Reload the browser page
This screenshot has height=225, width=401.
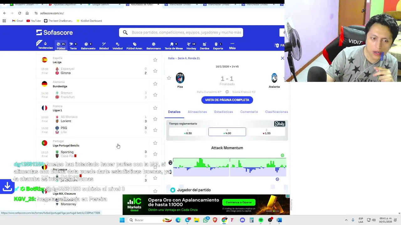tap(19, 13)
